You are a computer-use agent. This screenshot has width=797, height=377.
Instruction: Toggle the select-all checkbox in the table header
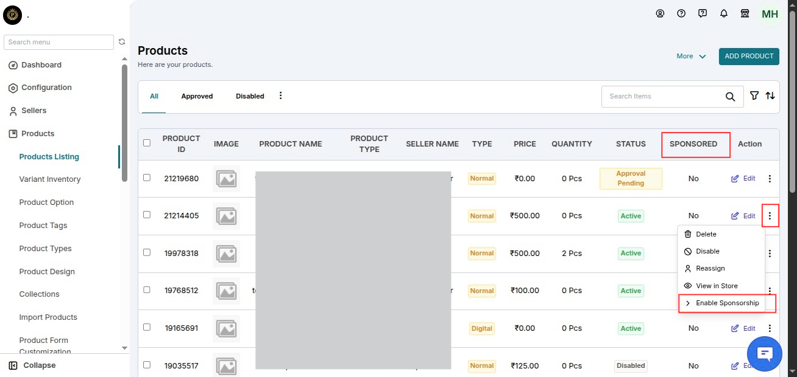click(x=146, y=143)
